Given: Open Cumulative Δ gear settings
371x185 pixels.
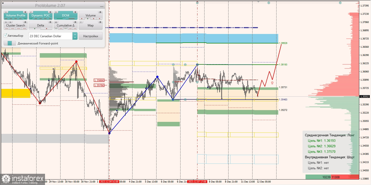Looking at the screenshot, I should [75, 22].
